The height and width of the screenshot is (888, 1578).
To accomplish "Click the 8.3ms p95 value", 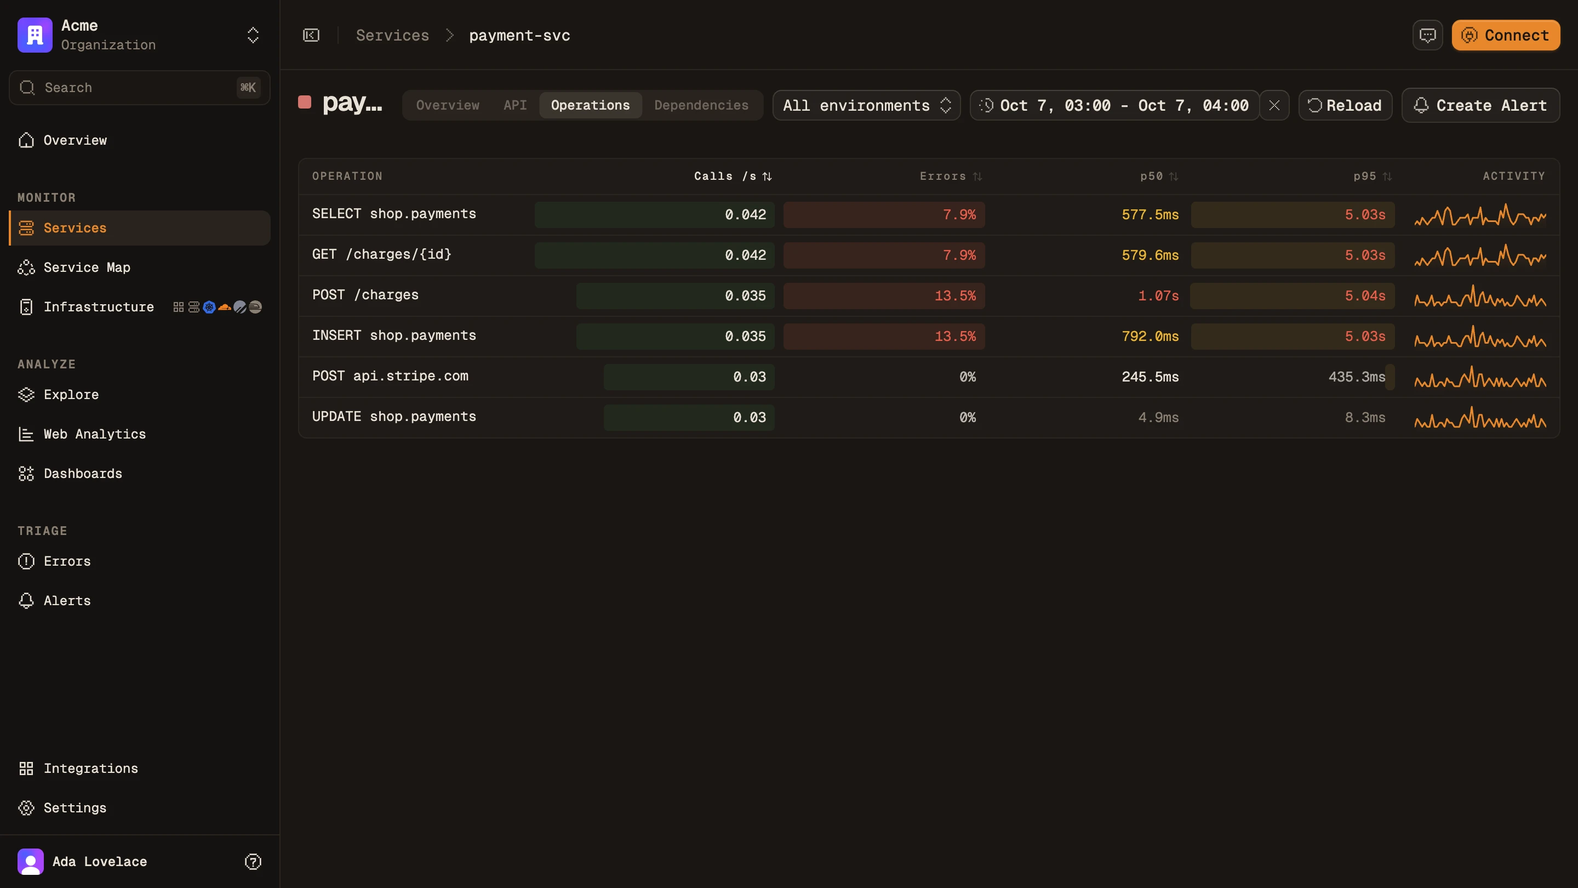I will tap(1365, 417).
